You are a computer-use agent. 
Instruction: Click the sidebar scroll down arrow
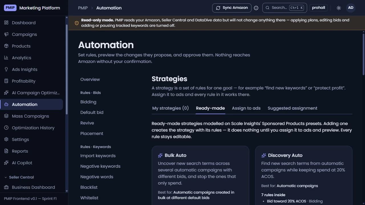point(67,191)
